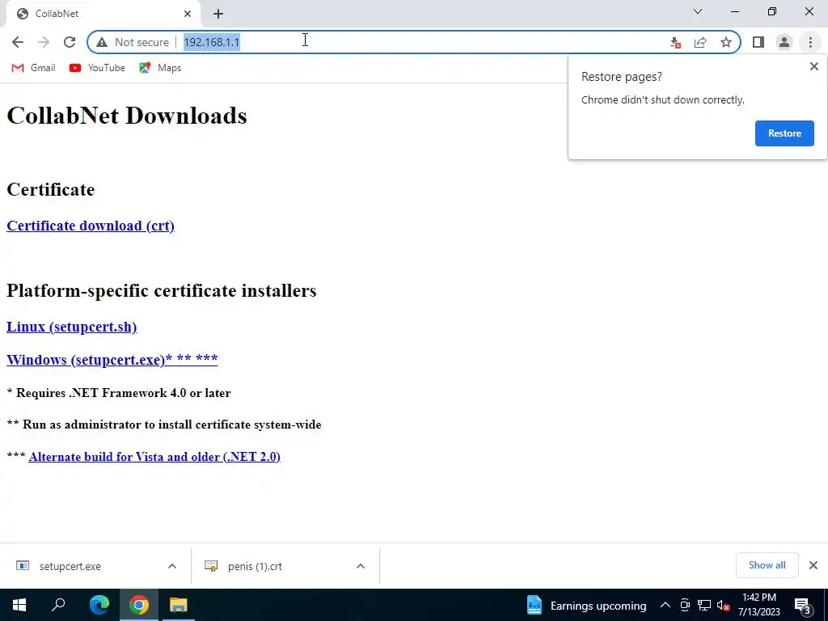Screen dimensions: 828x621
Task: Open the clock and date flyout
Action: click(758, 605)
